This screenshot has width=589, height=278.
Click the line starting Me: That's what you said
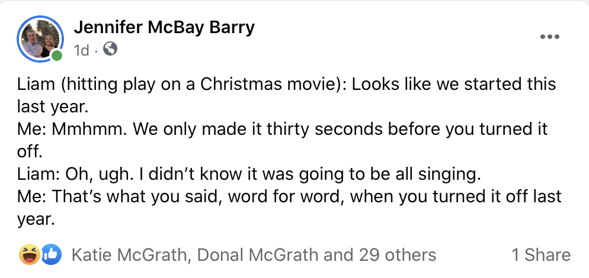289,196
